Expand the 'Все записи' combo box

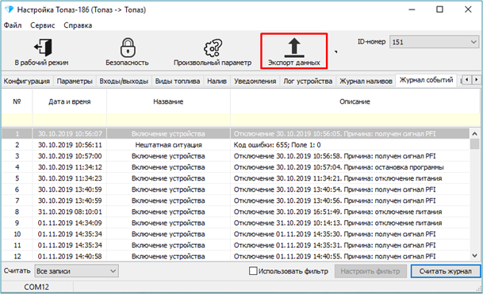(76, 271)
